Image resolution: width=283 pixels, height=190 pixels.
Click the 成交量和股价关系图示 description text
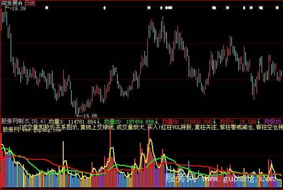tap(50, 127)
